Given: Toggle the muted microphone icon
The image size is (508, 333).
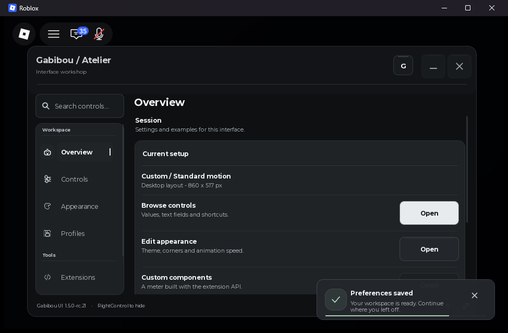Looking at the screenshot, I should coord(99,34).
